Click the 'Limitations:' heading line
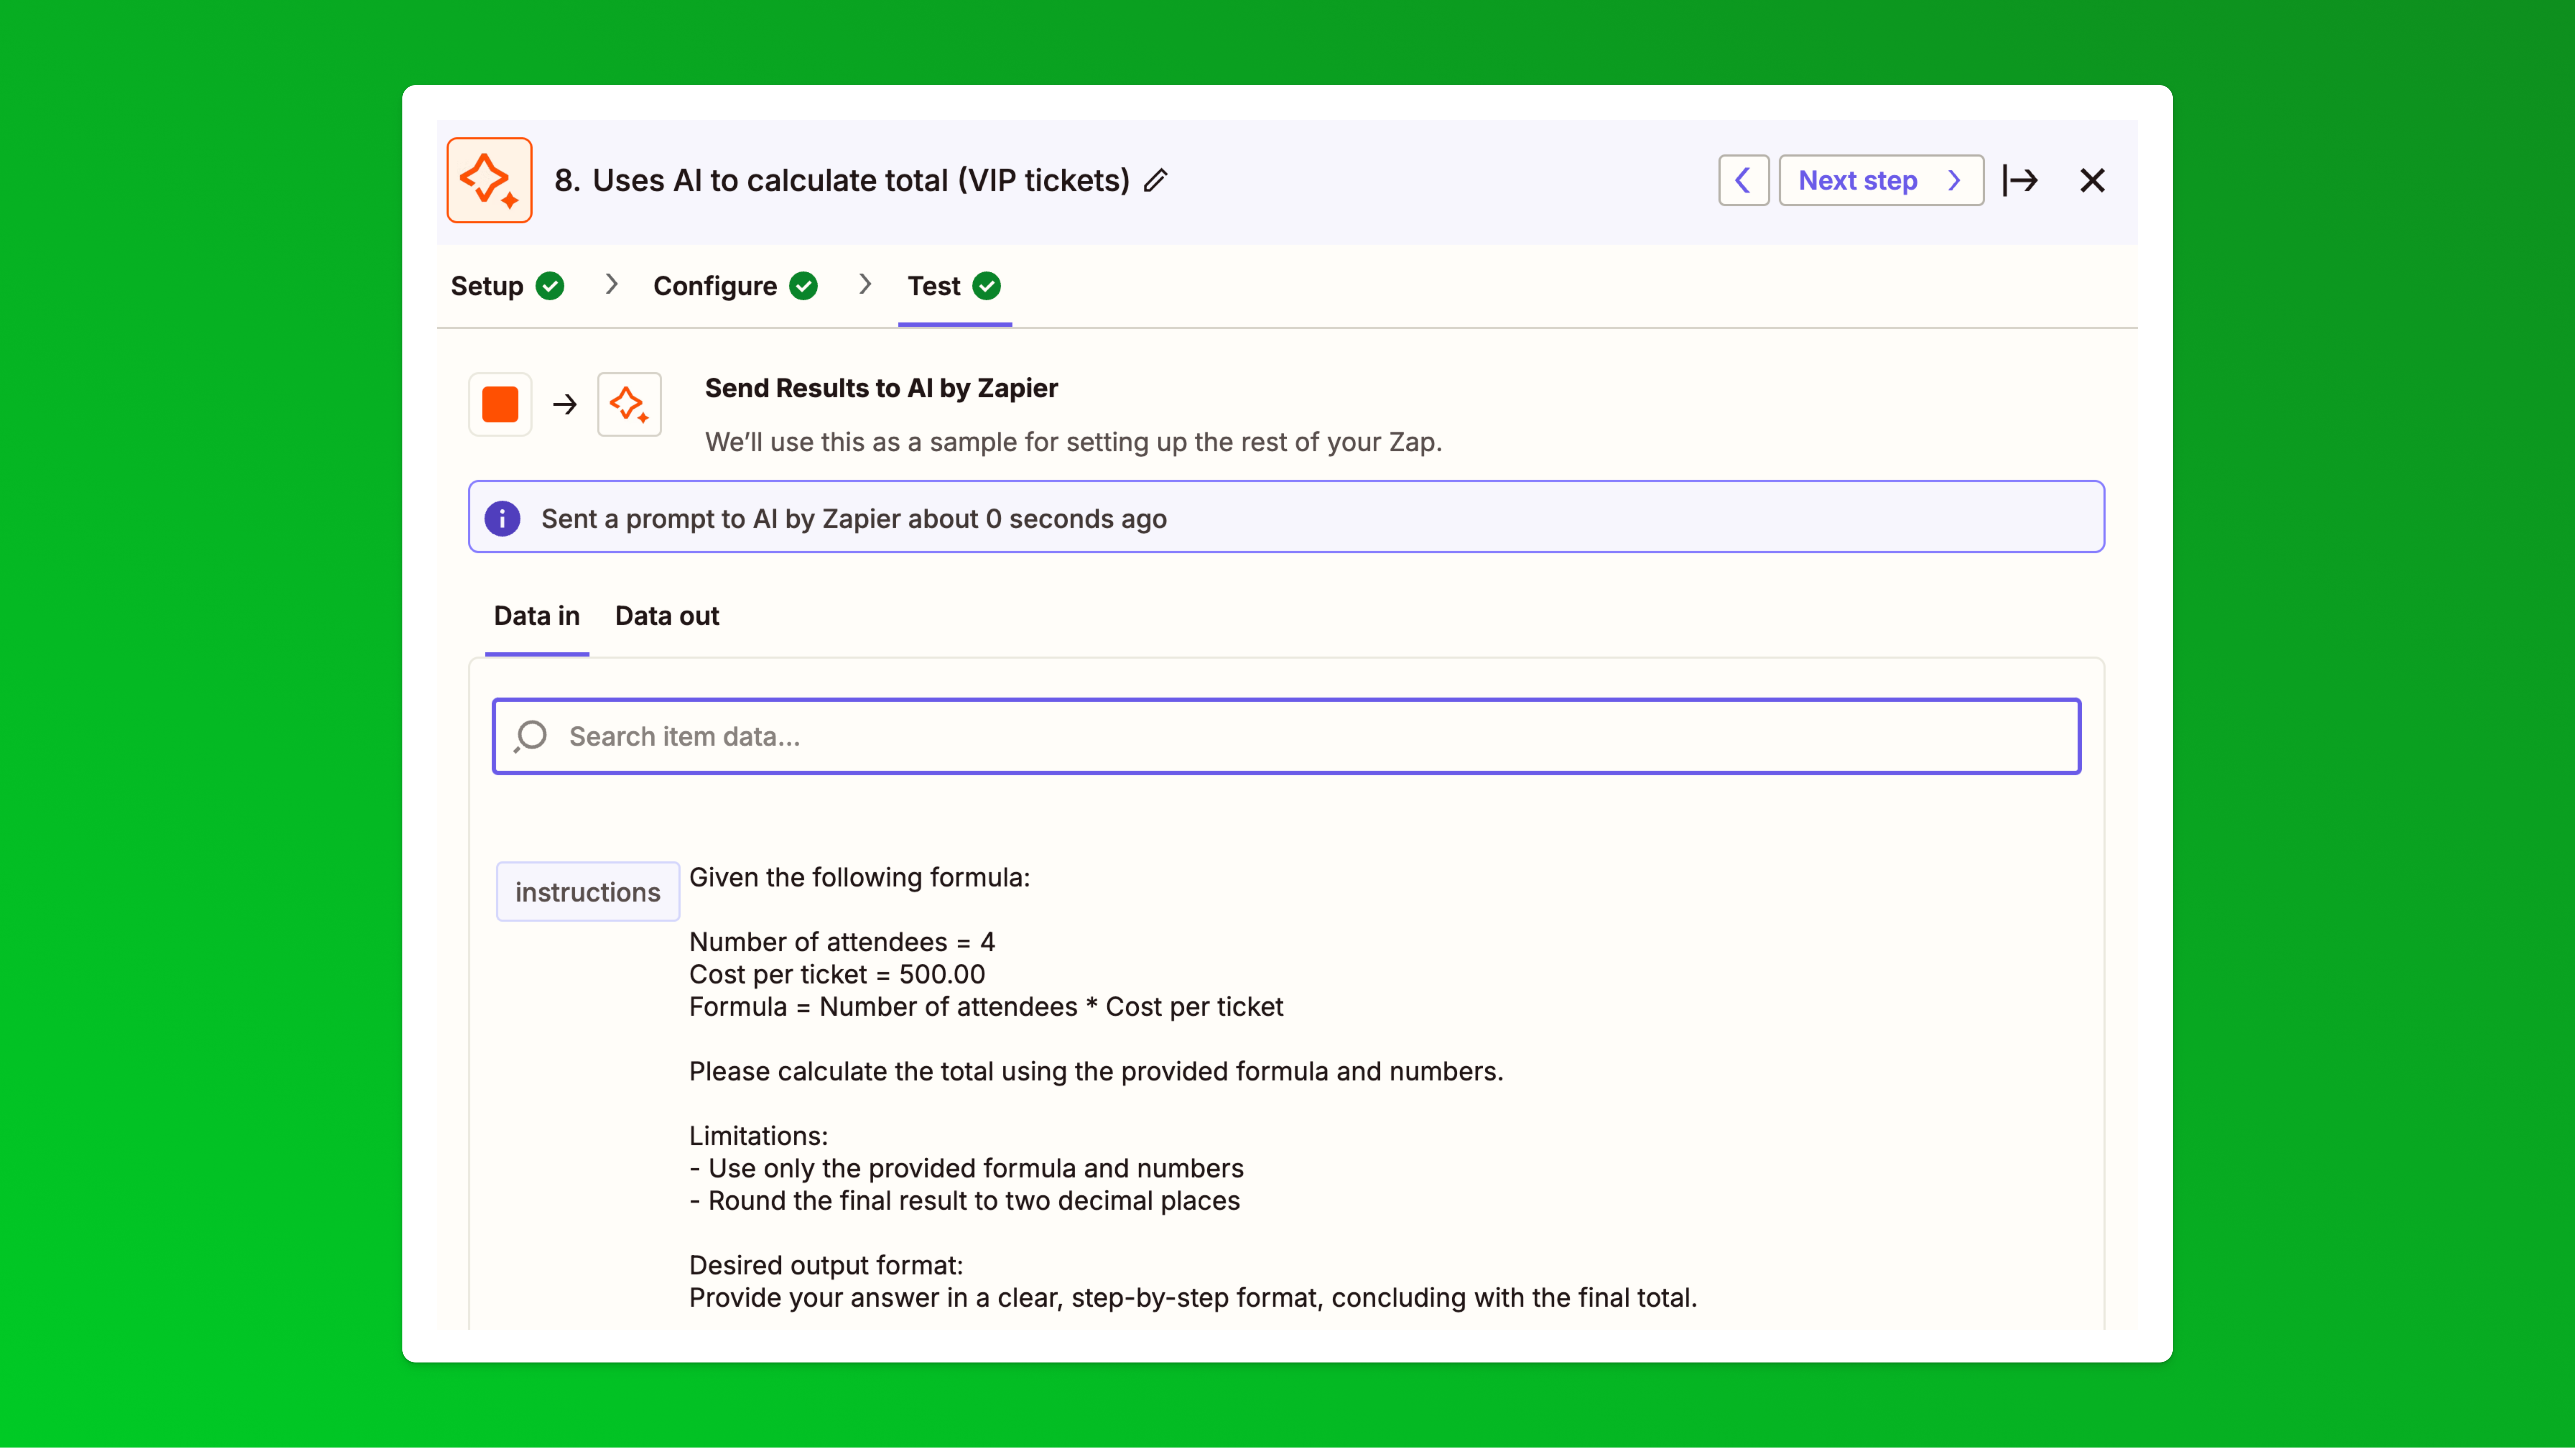2576x1448 pixels. click(758, 1136)
